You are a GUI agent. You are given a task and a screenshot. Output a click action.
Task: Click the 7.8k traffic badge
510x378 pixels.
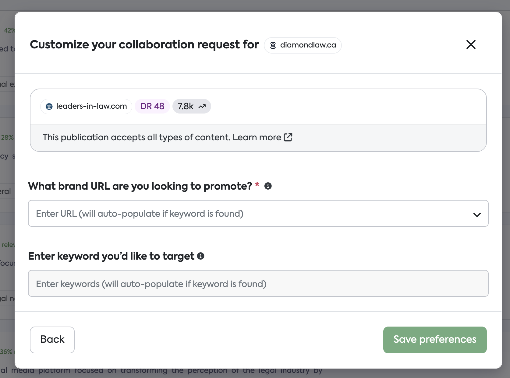tap(186, 106)
